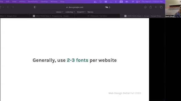This screenshot has height=101, width=181.
Task: Go forward with Safari's forward arrow
Action: coord(13,7)
